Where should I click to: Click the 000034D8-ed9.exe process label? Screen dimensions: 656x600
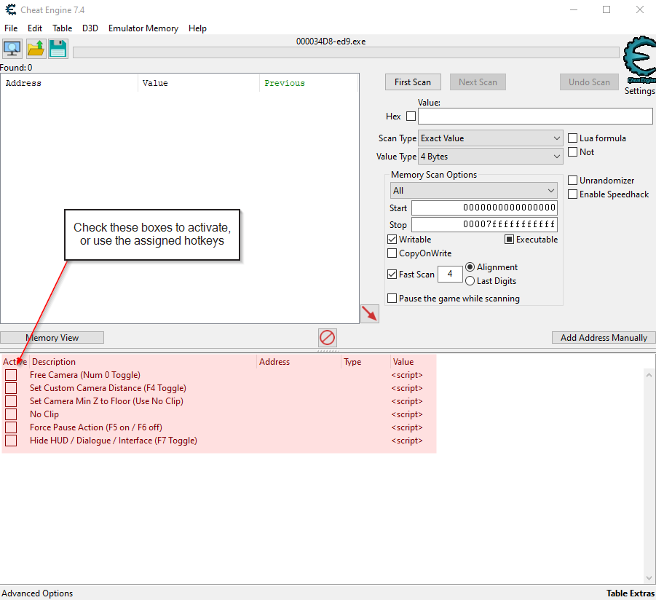[x=331, y=42]
